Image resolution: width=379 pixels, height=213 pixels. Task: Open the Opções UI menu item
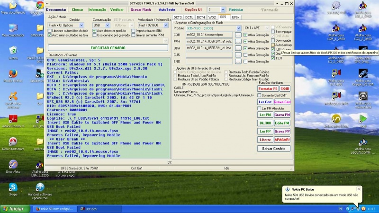pos(193,9)
